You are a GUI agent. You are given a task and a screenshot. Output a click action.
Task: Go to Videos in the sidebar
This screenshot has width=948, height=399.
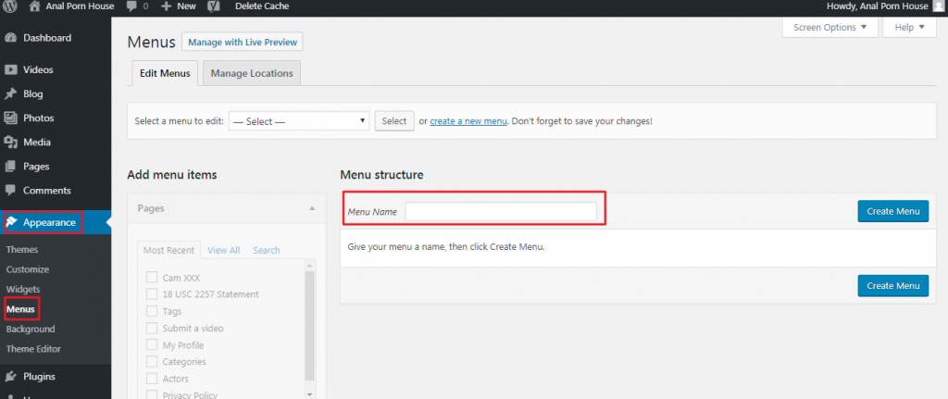coord(38,69)
